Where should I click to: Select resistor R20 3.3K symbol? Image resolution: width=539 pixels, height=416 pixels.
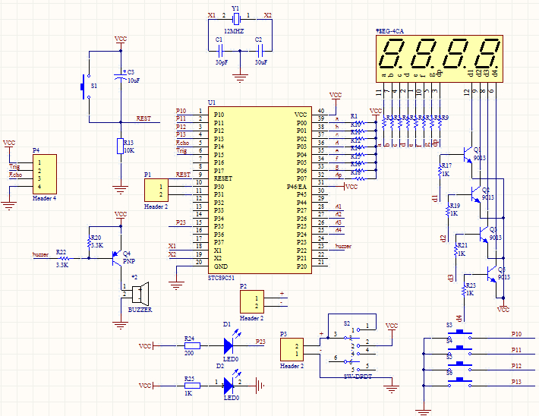click(89, 241)
